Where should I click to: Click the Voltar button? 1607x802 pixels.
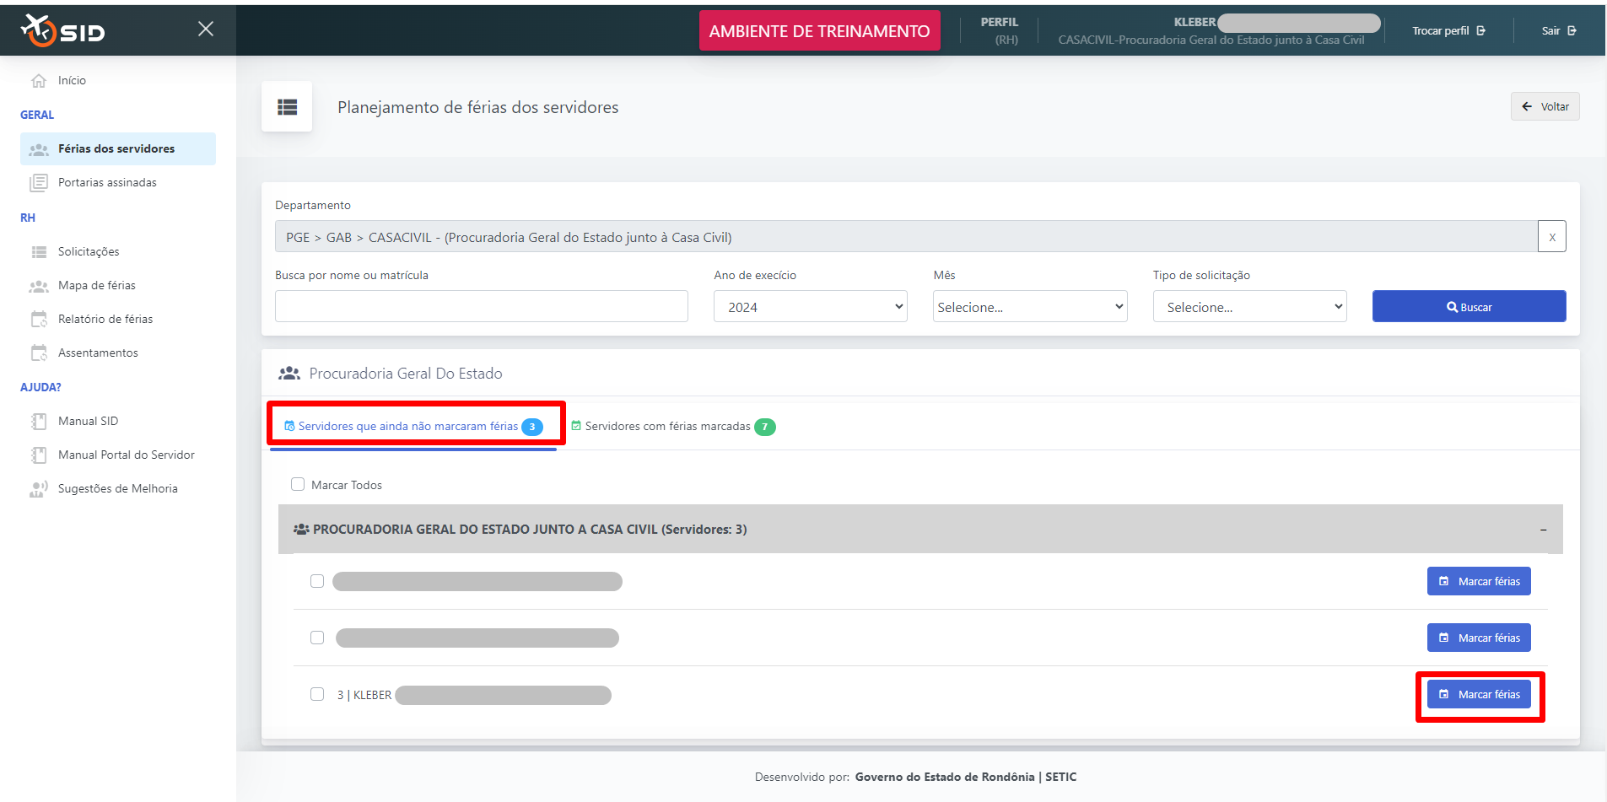(x=1545, y=107)
